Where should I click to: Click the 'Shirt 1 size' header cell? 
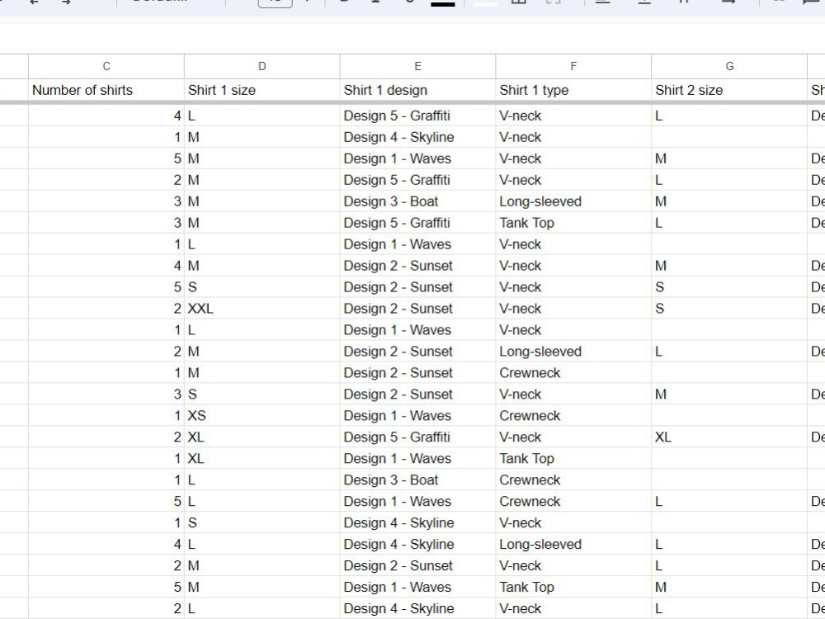262,90
